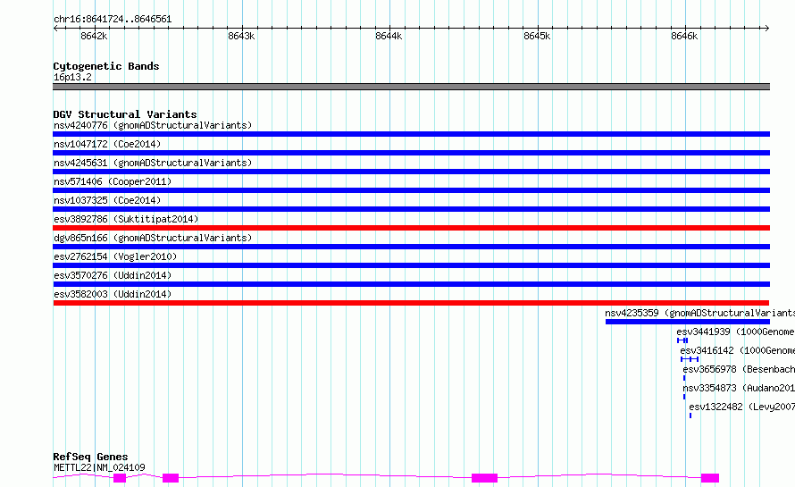This screenshot has width=795, height=487.
Task: Click the right arrowhead of the ruler
Action: click(767, 29)
